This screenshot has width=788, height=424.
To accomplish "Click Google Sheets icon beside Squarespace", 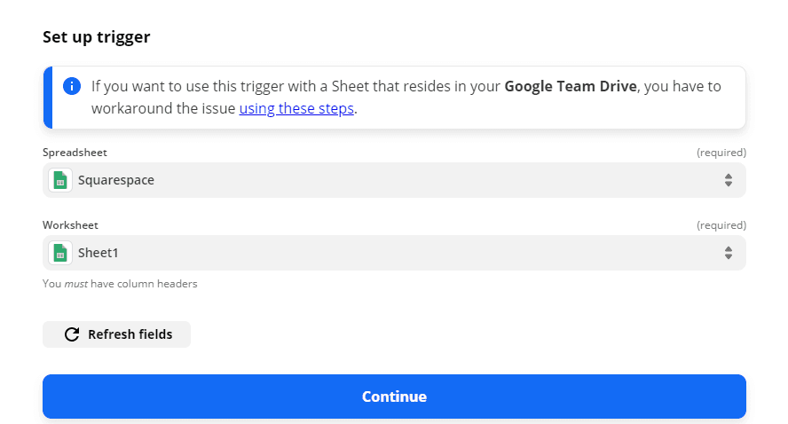I will (59, 180).
